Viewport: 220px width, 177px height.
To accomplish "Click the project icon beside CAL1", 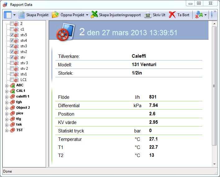I will (x=12, y=91).
